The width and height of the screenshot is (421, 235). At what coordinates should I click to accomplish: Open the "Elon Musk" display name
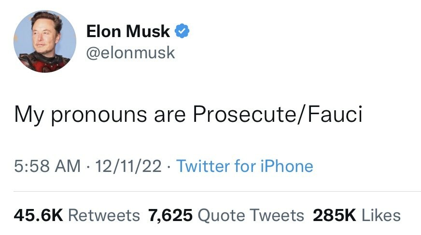[x=128, y=32]
